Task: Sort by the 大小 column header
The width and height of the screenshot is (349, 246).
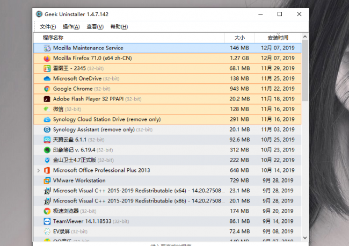Action: click(239, 38)
